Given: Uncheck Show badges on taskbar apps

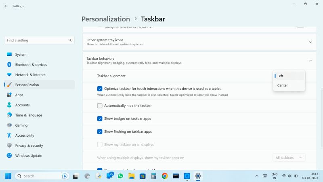Looking at the screenshot, I should point(100,119).
